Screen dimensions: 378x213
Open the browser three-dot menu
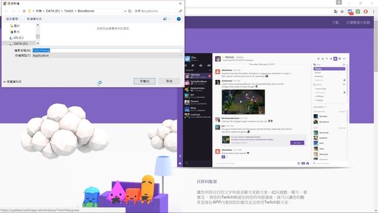tap(374, 11)
